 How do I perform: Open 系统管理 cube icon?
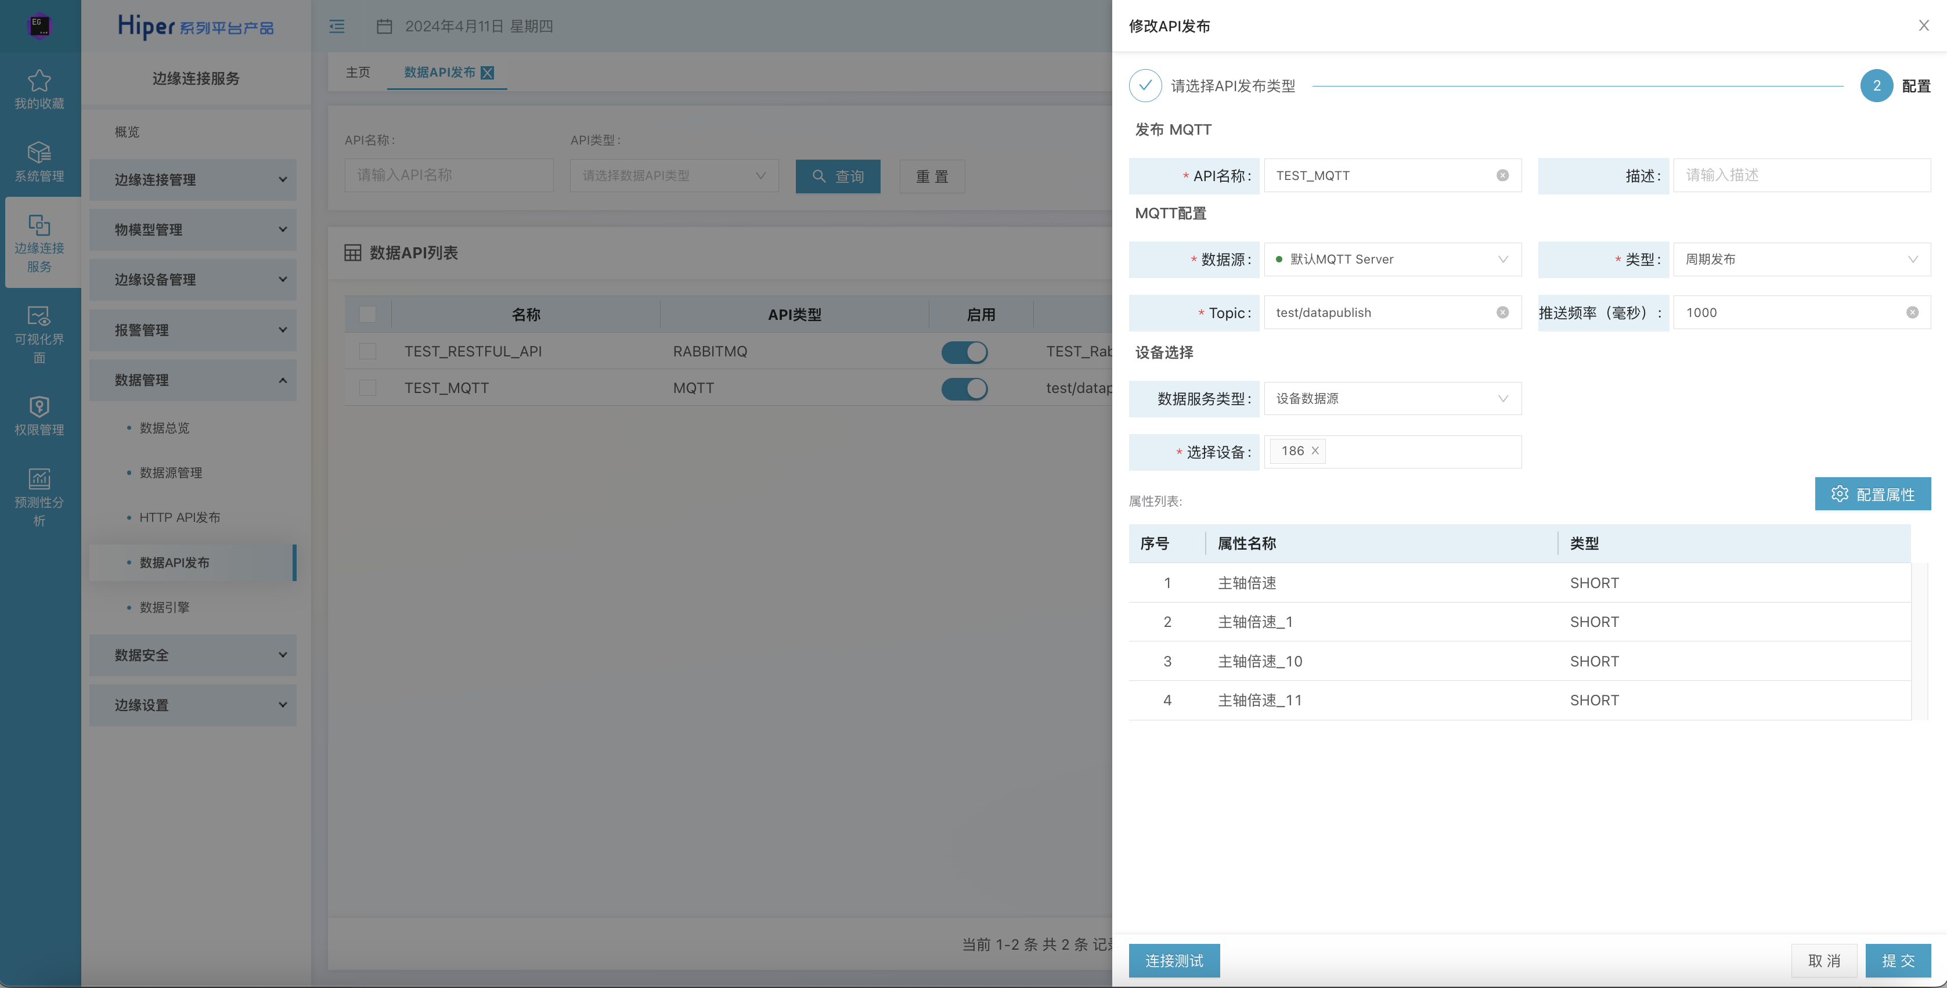click(x=39, y=152)
